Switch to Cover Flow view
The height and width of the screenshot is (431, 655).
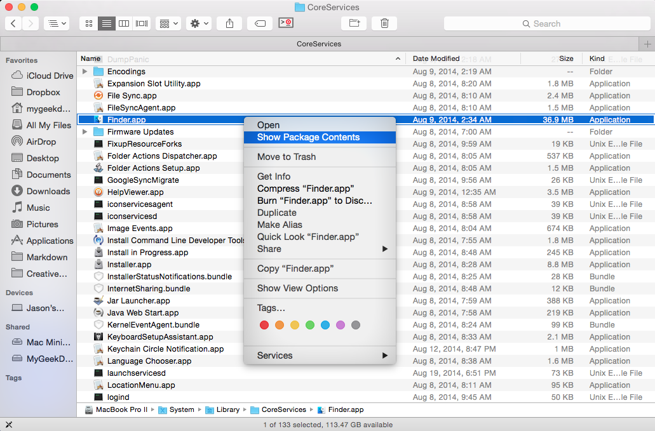(x=142, y=23)
